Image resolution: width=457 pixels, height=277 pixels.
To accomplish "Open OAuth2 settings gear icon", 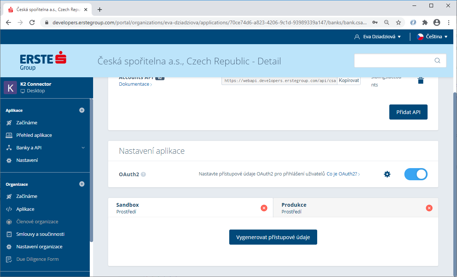I will pos(387,174).
